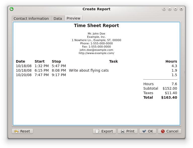193x148 pixels.
Task: Click the Example, Inc. company line
Action: pyautogui.click(x=96, y=37)
